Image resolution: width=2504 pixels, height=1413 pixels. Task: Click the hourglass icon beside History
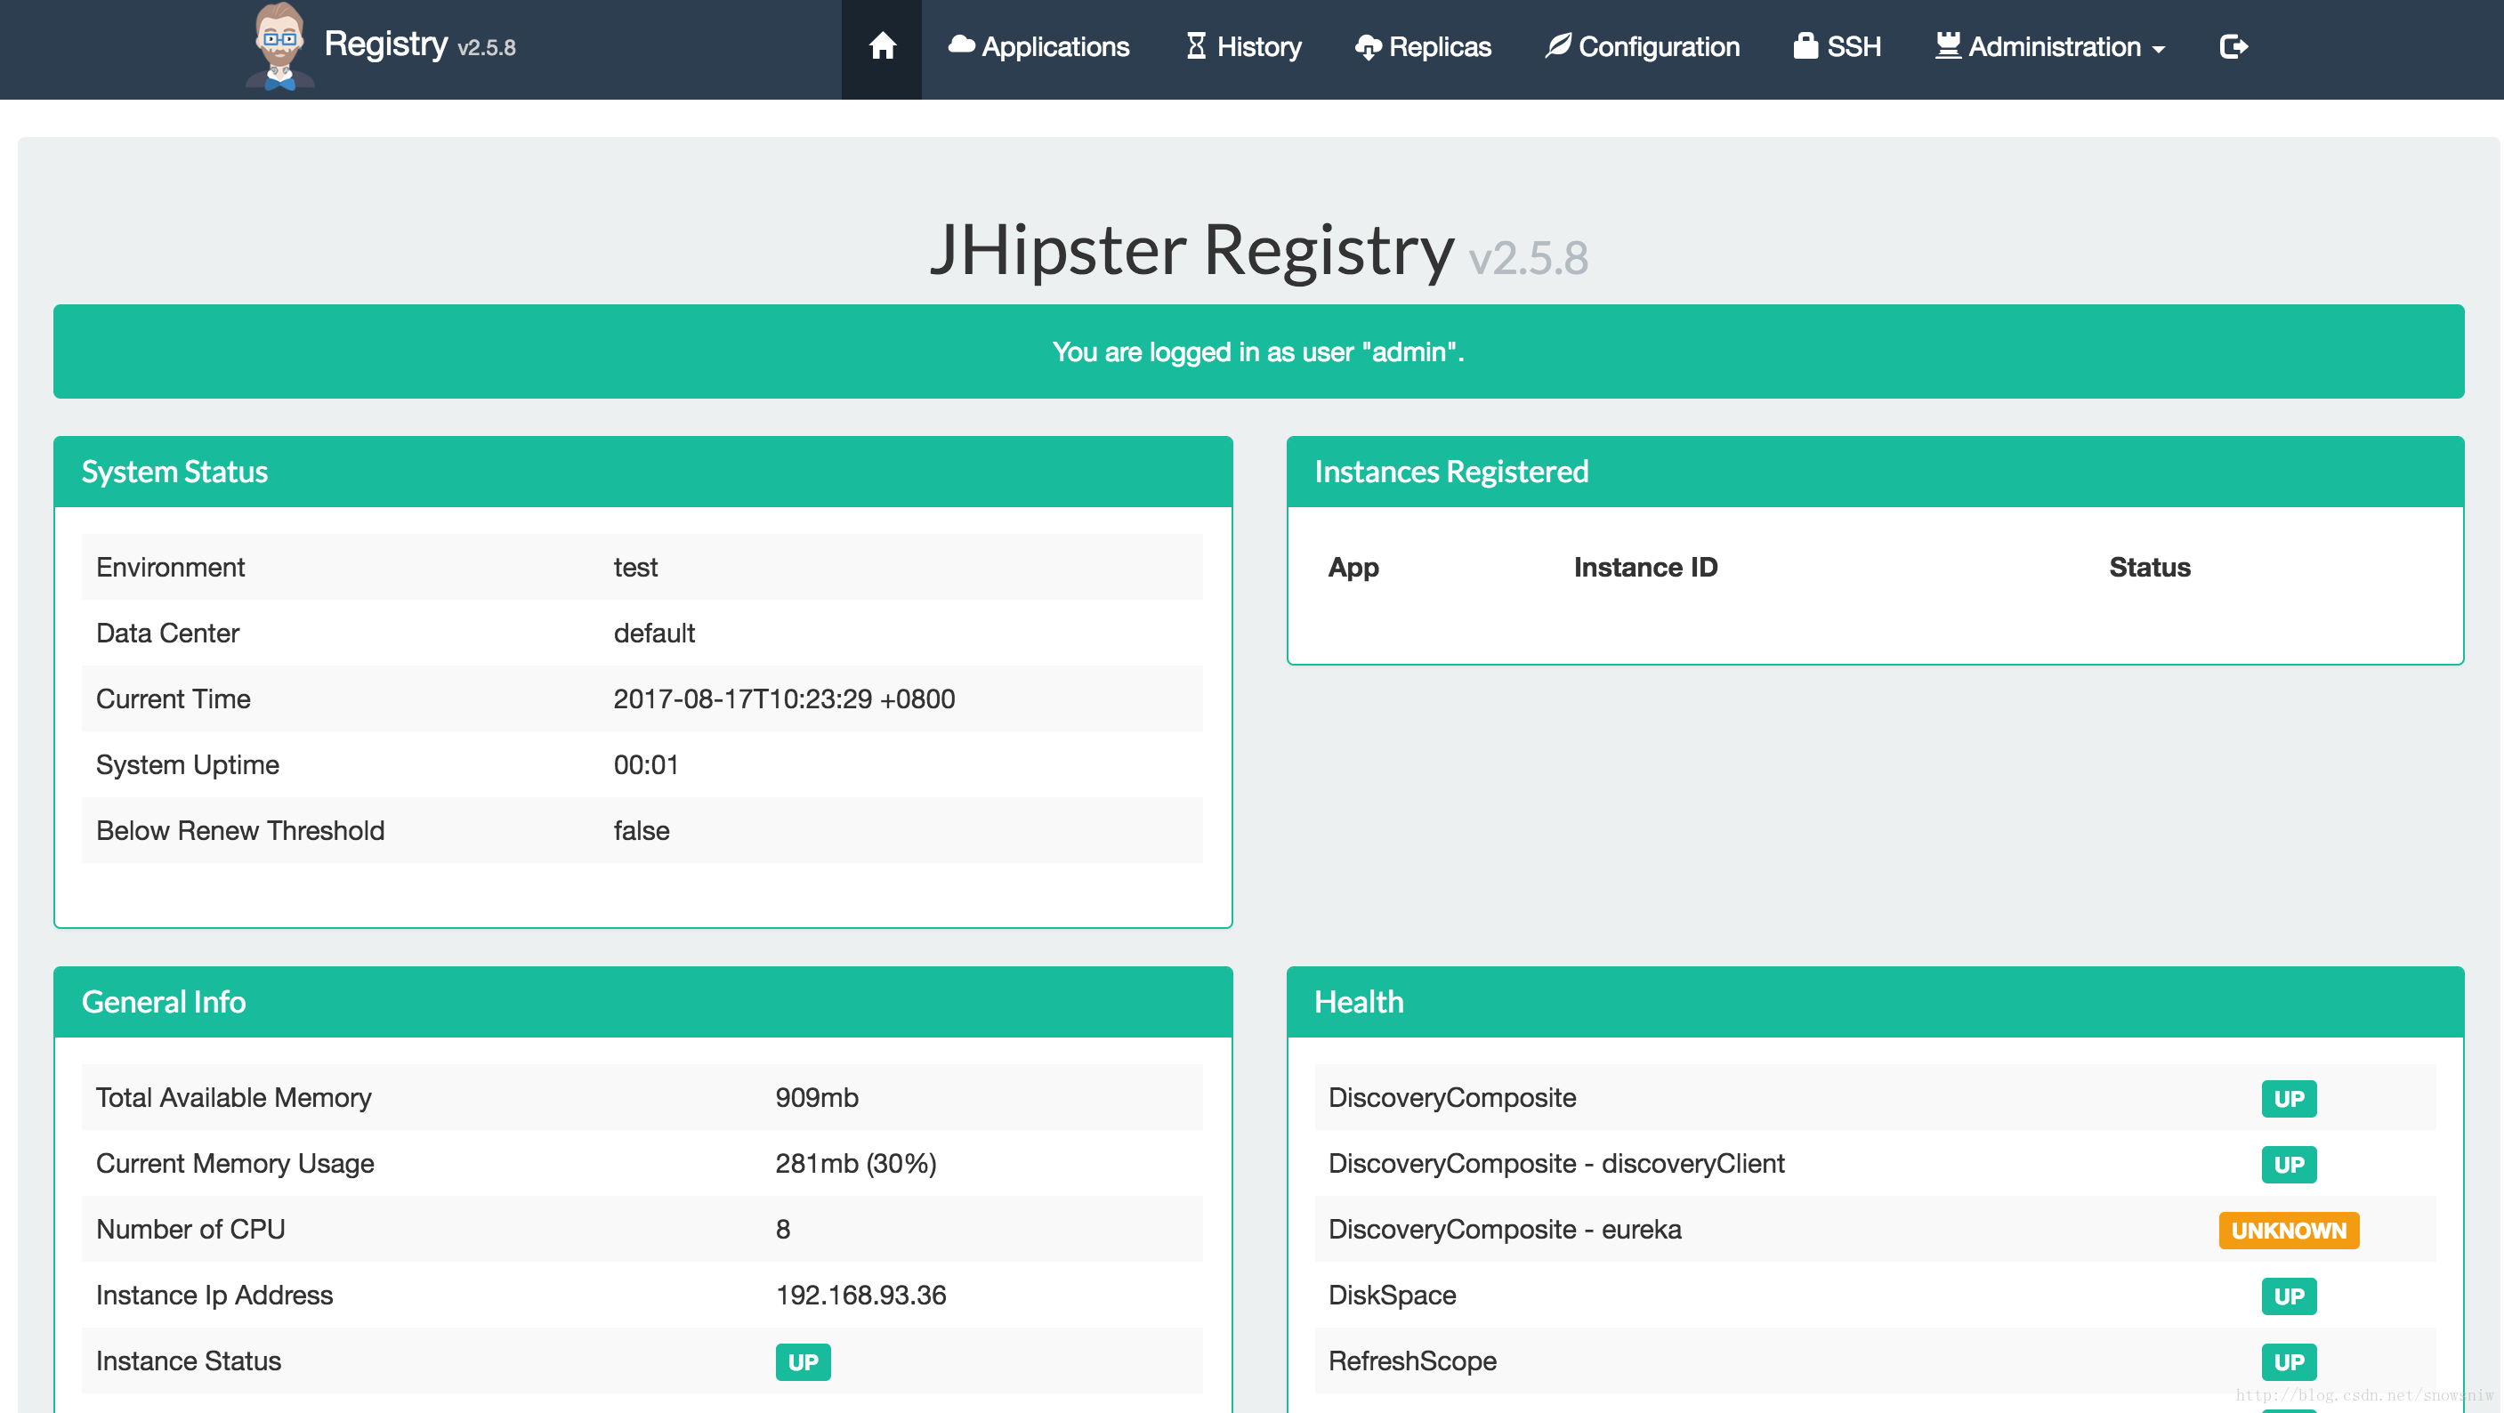(1196, 45)
